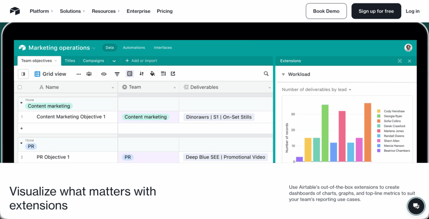Collapse the Workload extension section
The height and width of the screenshot is (219, 429).
click(x=283, y=74)
